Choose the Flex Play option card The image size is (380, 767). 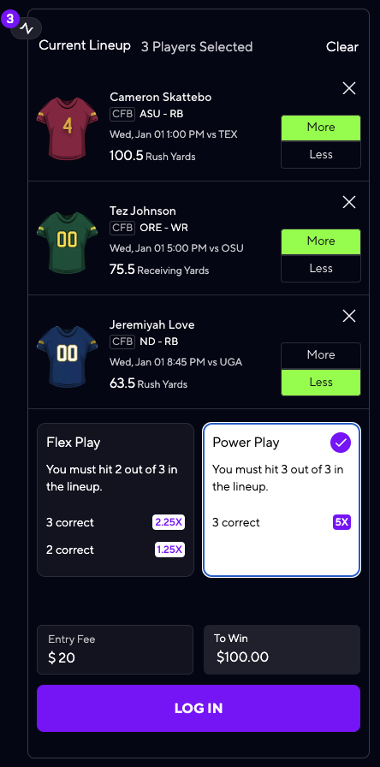pos(116,500)
